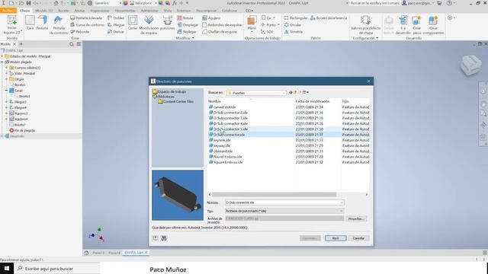Switch to the Boceto ribbon tab
488x274 pixels.
(63, 11)
